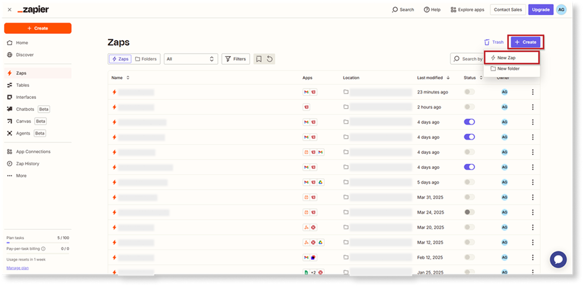Open Help from the top bar
The image size is (583, 286).
(x=432, y=10)
